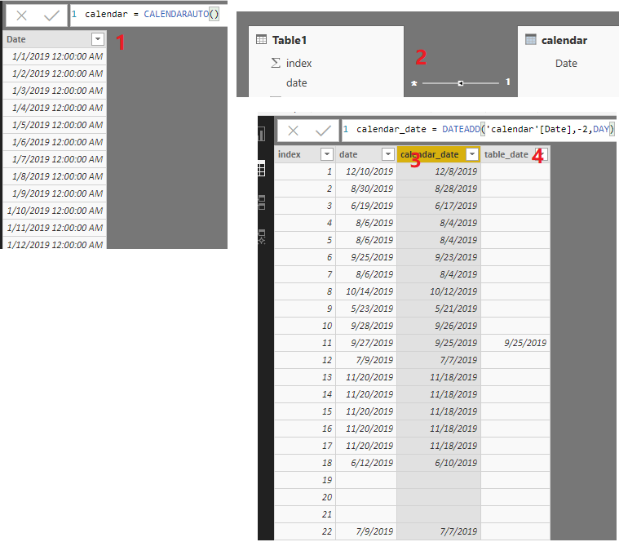619x542 pixels.
Task: Click calendar_date cell 12/8/2019
Action: pos(439,171)
